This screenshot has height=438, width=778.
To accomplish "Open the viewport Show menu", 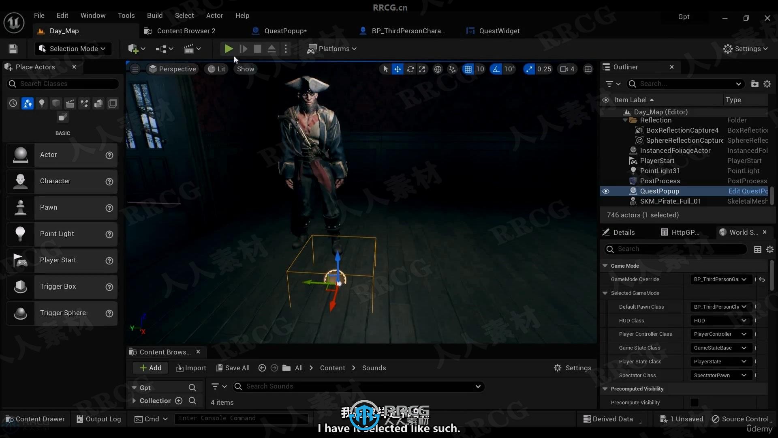I will [246, 69].
